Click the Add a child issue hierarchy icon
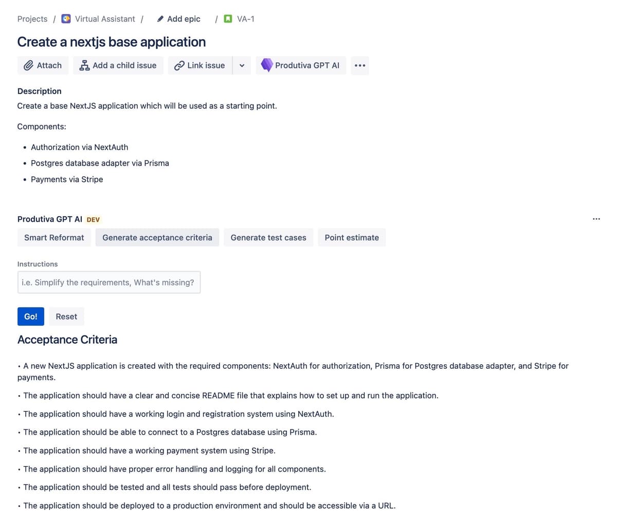Screen dimensions: 617x519 [84, 65]
